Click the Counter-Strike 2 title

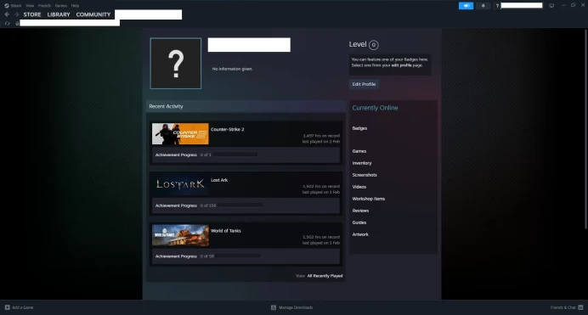coord(227,129)
